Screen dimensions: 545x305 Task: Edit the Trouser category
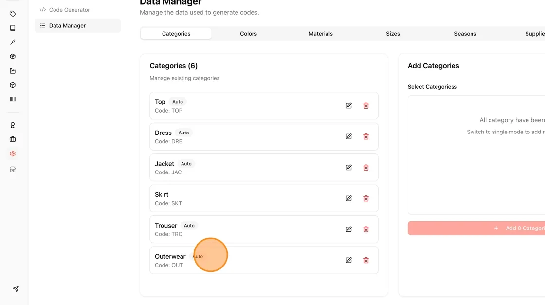348,229
